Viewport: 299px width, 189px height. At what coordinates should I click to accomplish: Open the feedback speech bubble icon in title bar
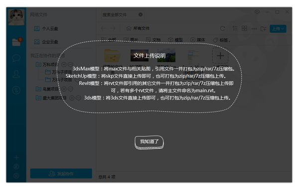point(257,12)
